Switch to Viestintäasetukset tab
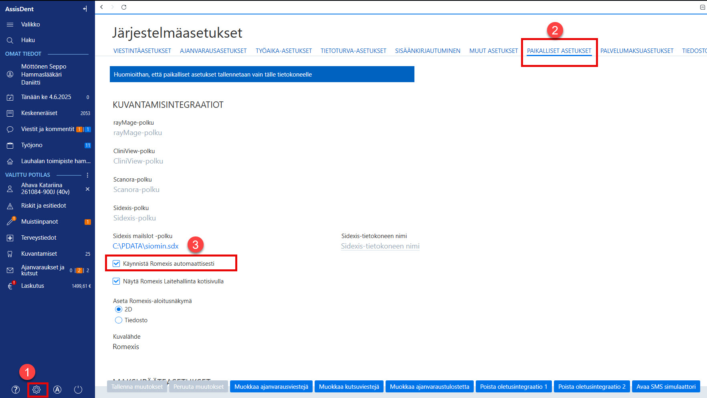This screenshot has height=398, width=707. click(142, 51)
